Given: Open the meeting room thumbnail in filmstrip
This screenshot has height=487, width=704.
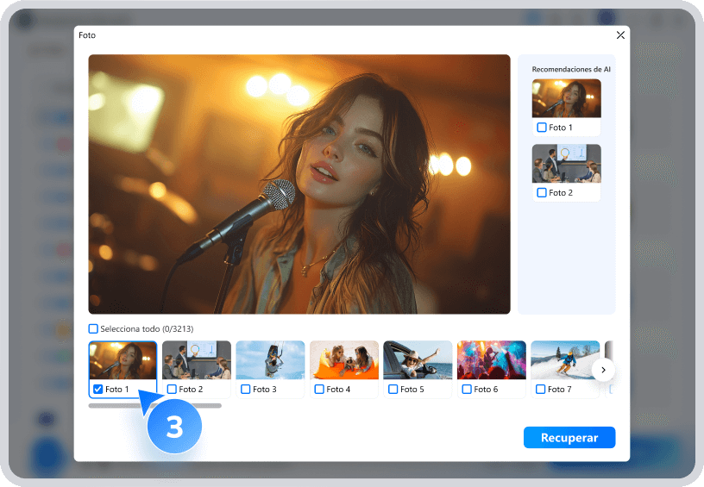Looking at the screenshot, I should [x=197, y=360].
